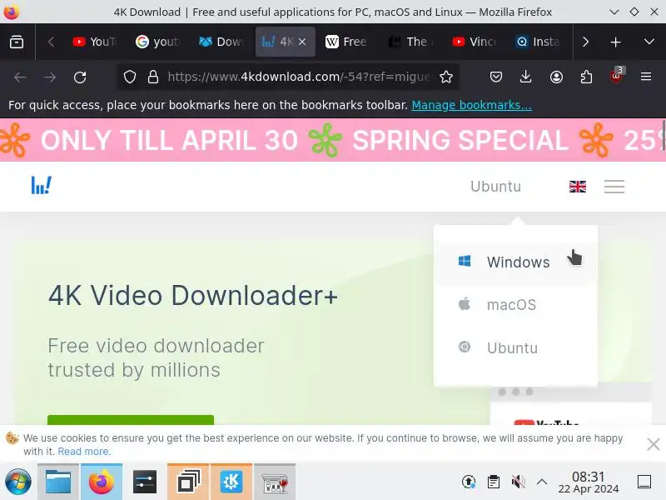Image resolution: width=666 pixels, height=500 pixels.
Task: Open tracking protection shield icon
Action: [x=130, y=77]
